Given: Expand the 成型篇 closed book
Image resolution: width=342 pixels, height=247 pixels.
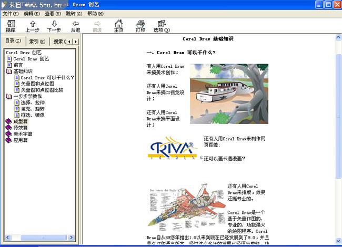Looking at the screenshot, I should click(x=8, y=121).
